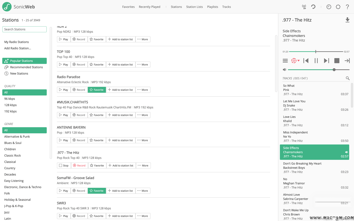
Task: Open More menu for TOP 100
Action: pos(143,65)
